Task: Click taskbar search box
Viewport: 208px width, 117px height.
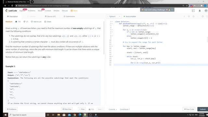Action: [27, 115]
